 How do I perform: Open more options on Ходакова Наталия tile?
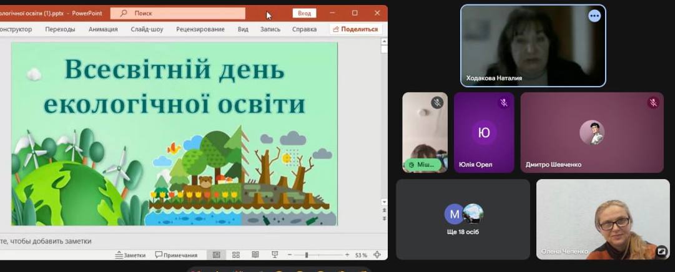(594, 16)
